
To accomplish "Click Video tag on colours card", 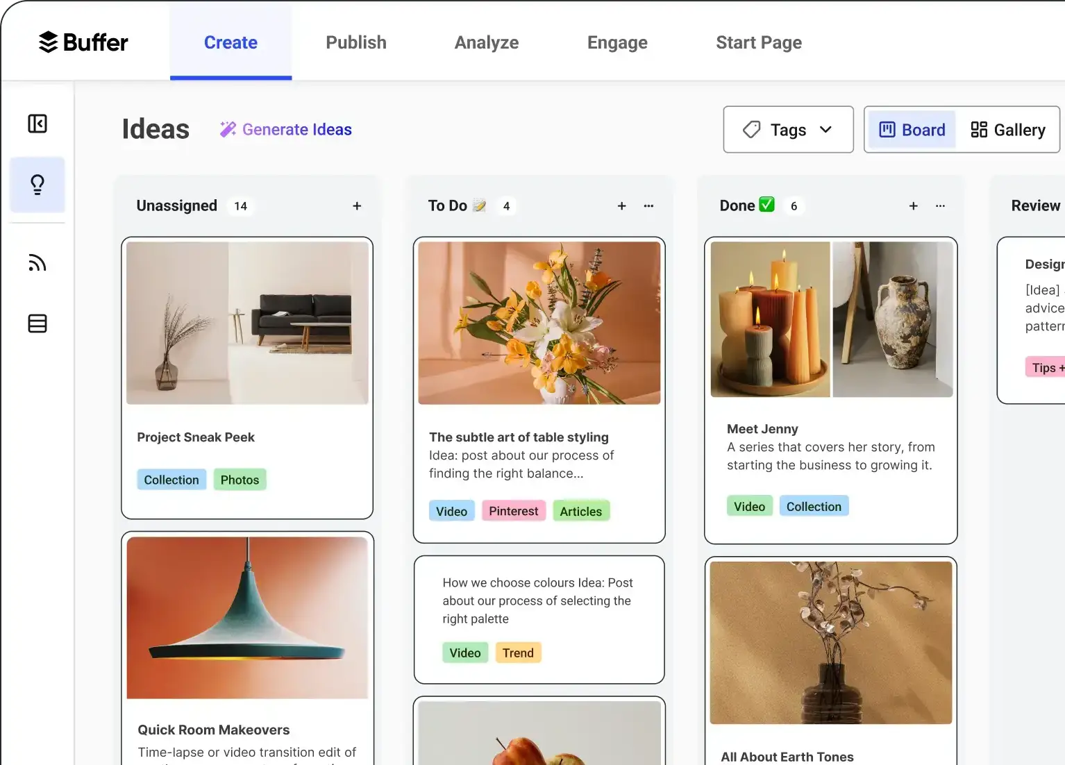I will 465,653.
